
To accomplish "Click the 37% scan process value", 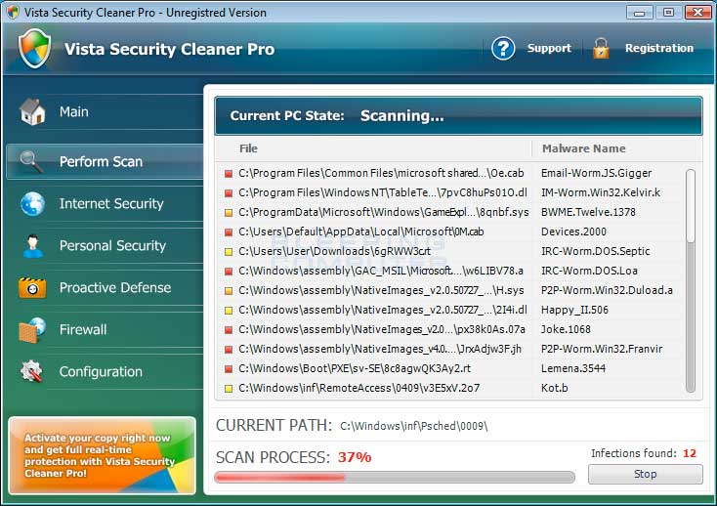I will click(x=355, y=457).
